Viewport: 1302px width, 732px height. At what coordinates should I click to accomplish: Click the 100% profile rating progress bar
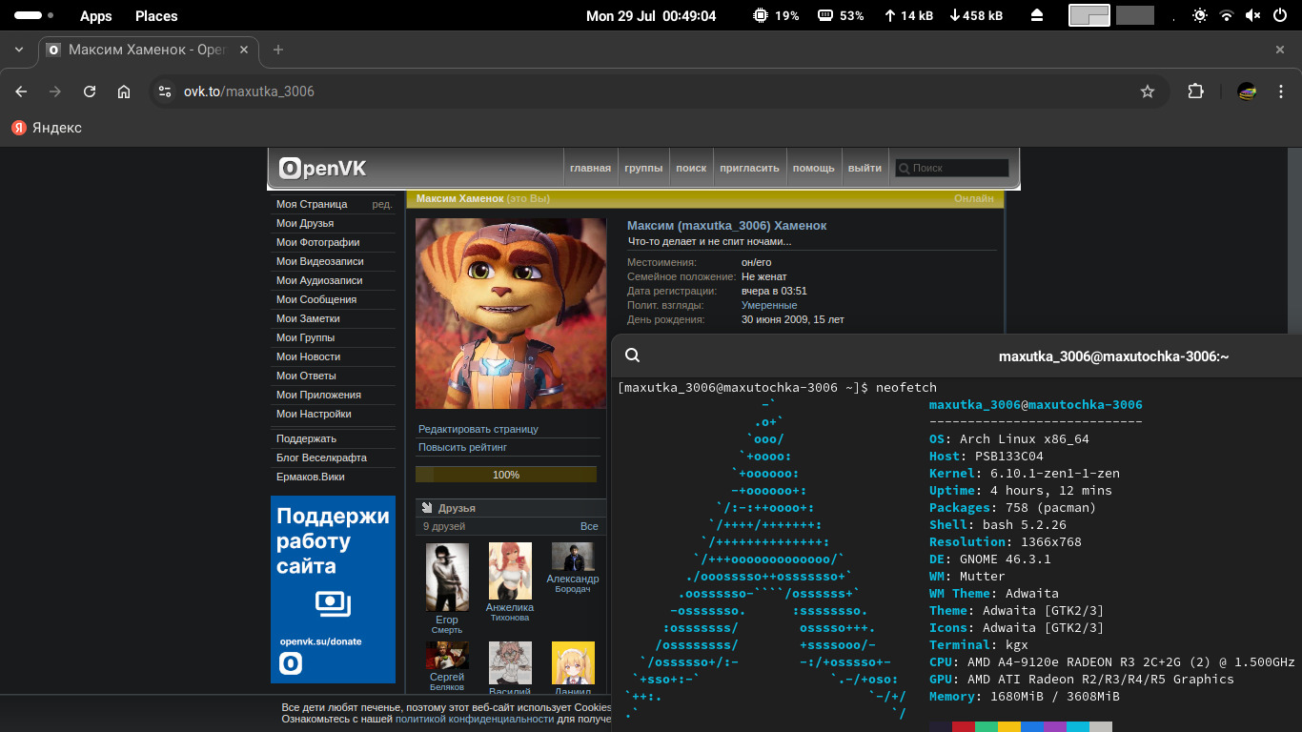(x=506, y=475)
